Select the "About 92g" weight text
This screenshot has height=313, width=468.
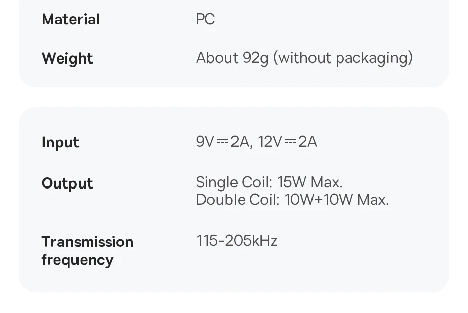coord(232,58)
